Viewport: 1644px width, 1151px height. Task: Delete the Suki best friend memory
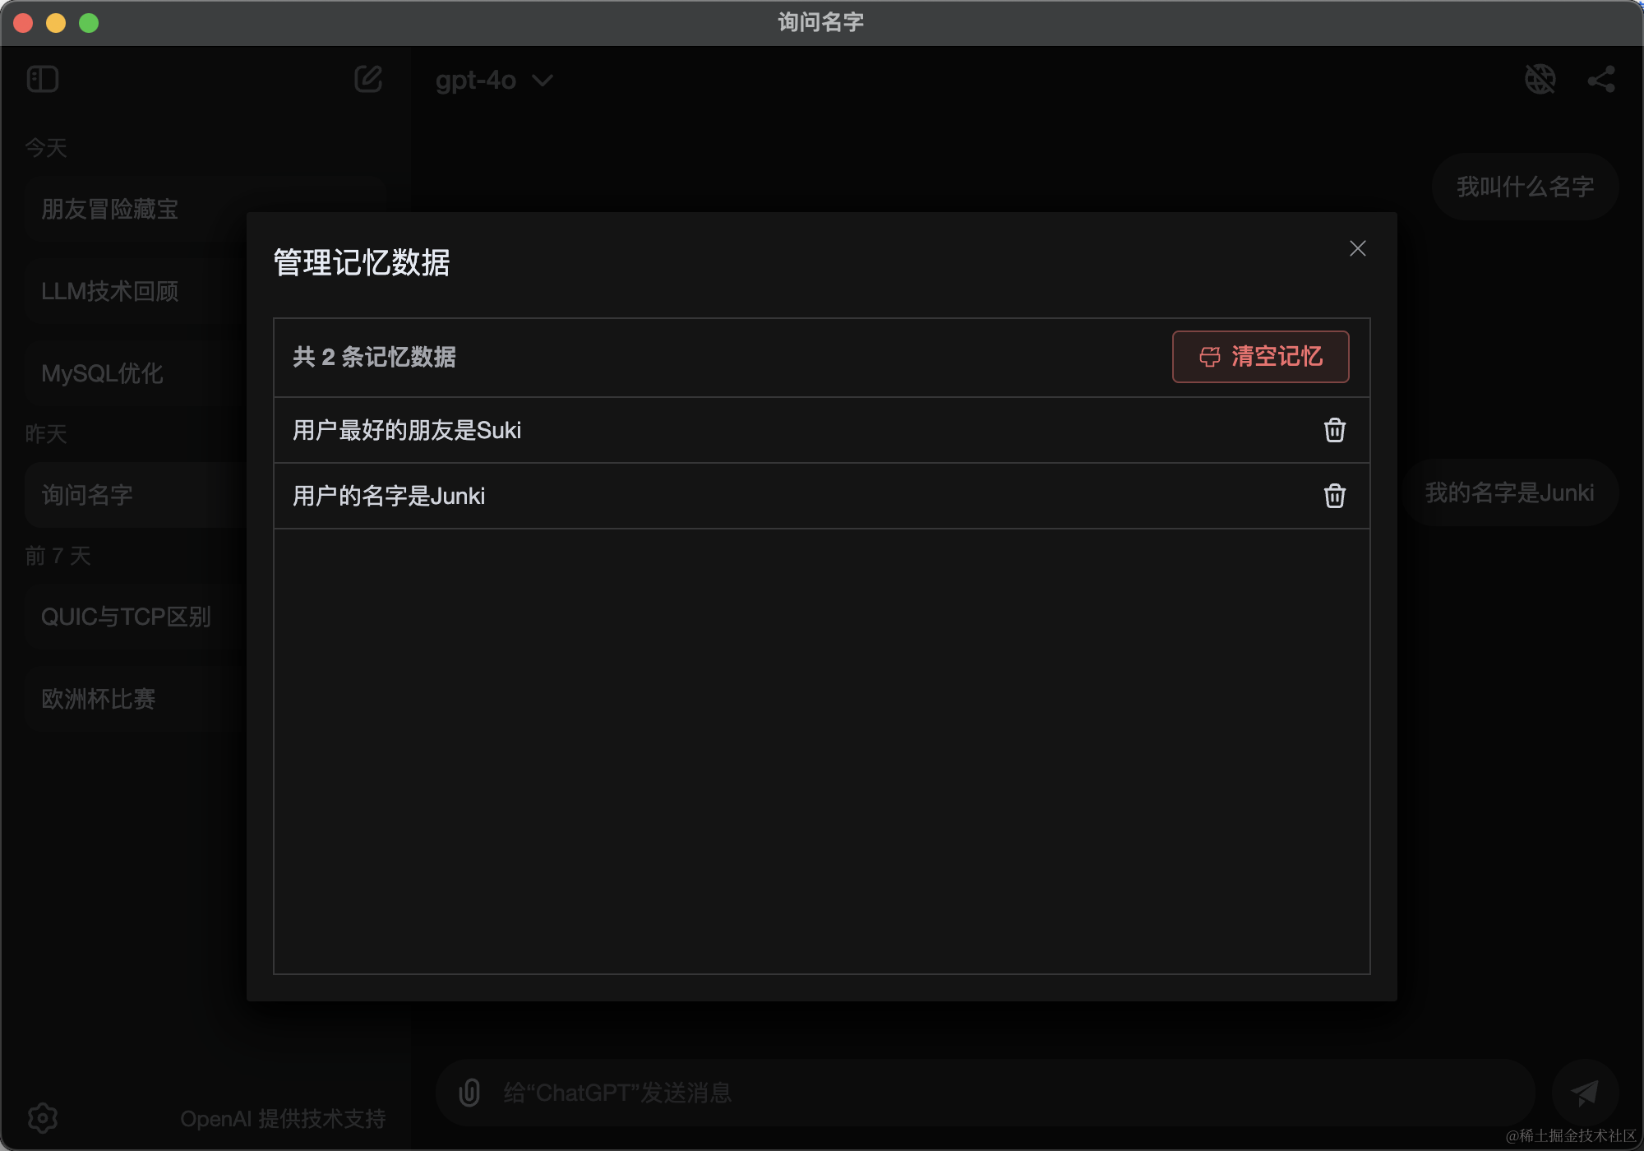click(x=1334, y=430)
